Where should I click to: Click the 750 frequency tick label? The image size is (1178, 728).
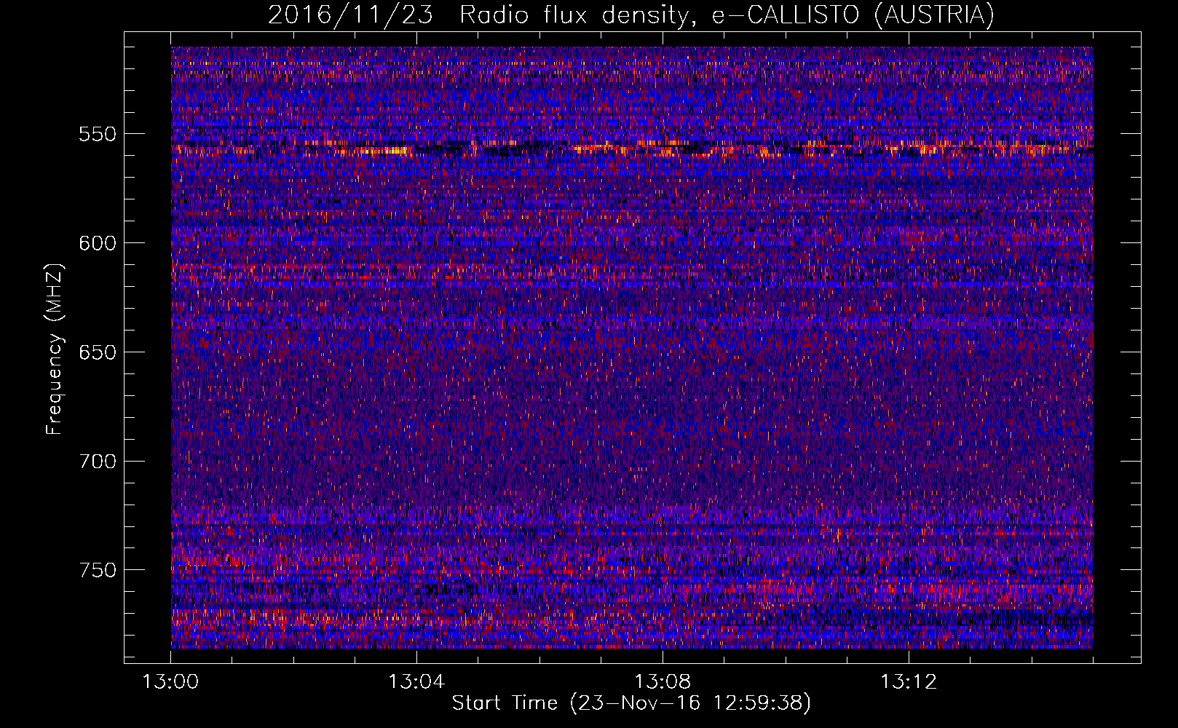[98, 570]
